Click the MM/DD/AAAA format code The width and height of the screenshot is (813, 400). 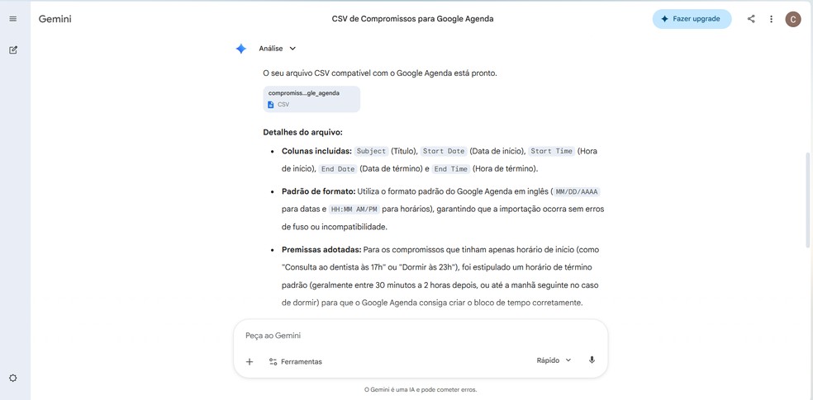pos(577,191)
